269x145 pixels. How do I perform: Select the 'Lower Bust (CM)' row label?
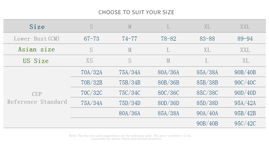[37, 39]
